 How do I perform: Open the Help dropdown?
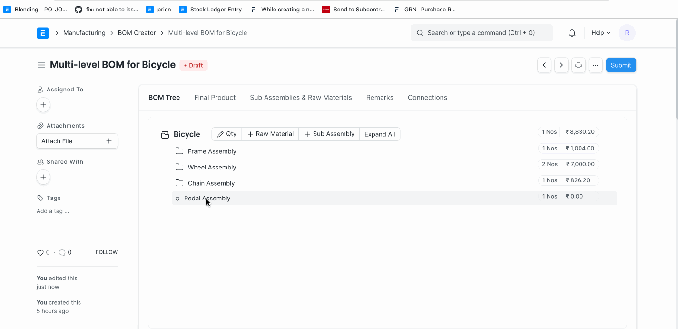point(600,32)
